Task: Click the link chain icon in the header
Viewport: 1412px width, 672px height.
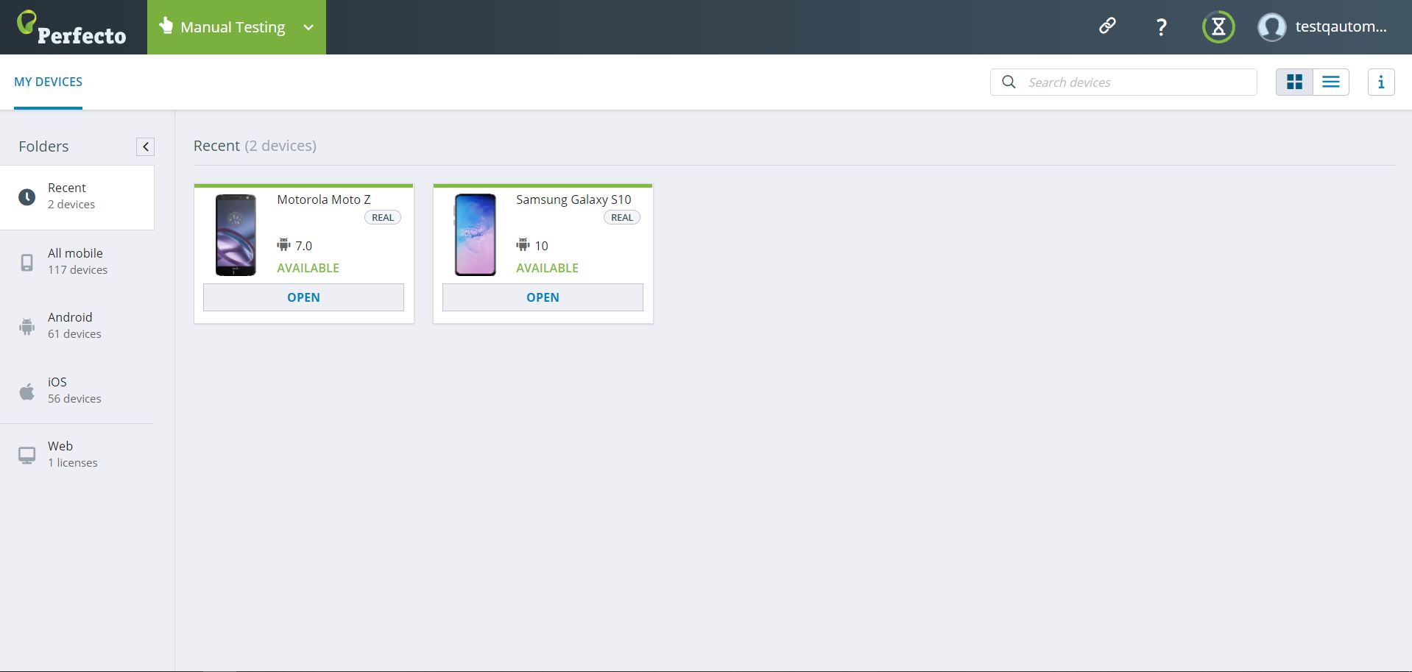Action: 1107,26
